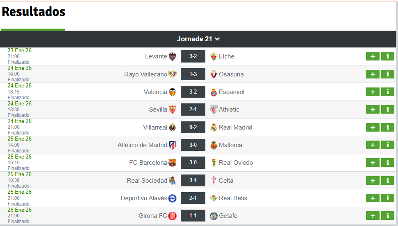Open the Mallorca team link
This screenshot has height=226, width=398.
(x=230, y=145)
